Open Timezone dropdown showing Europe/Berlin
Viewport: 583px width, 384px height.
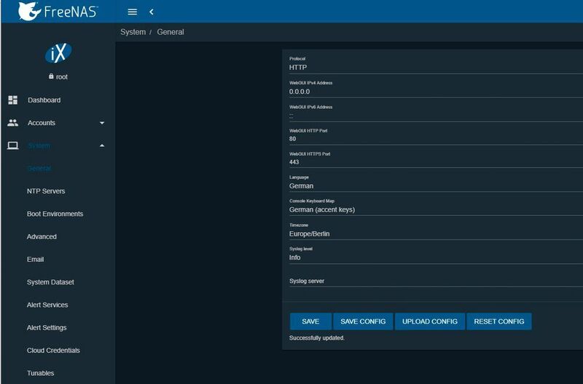[x=436, y=233]
